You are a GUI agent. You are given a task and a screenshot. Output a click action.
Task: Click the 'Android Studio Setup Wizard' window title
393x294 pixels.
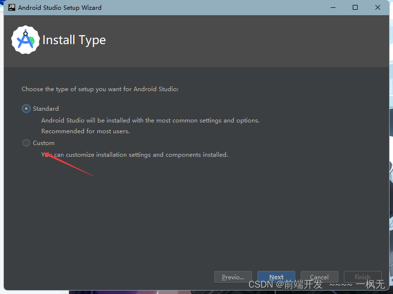59,7
